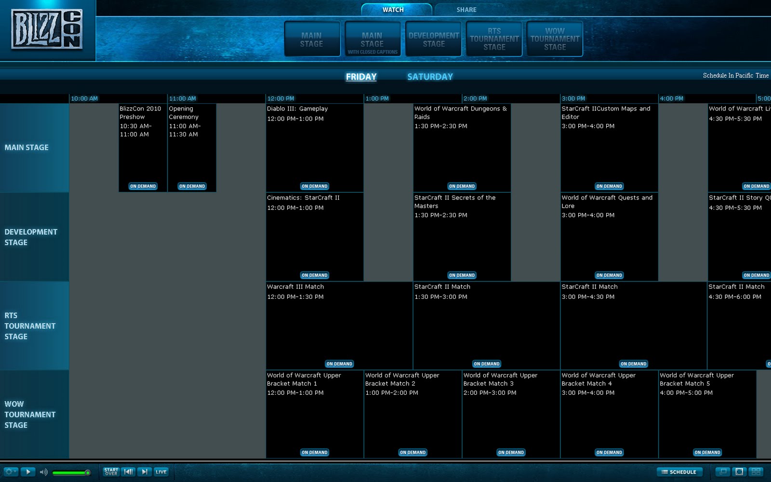The width and height of the screenshot is (771, 482).
Task: Select the multi-stream grid view icon
Action: point(756,472)
